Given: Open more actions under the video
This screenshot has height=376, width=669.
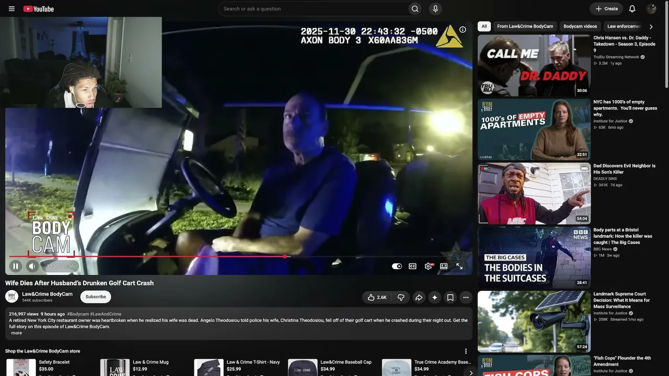Looking at the screenshot, I should tap(466, 298).
